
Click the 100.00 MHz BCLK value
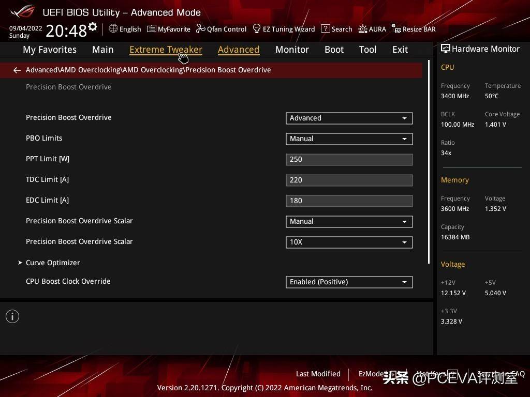[x=458, y=124]
